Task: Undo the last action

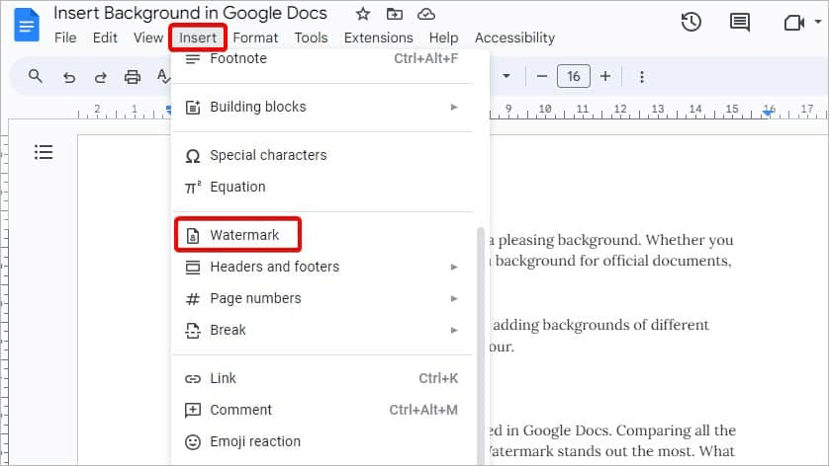Action: point(68,78)
